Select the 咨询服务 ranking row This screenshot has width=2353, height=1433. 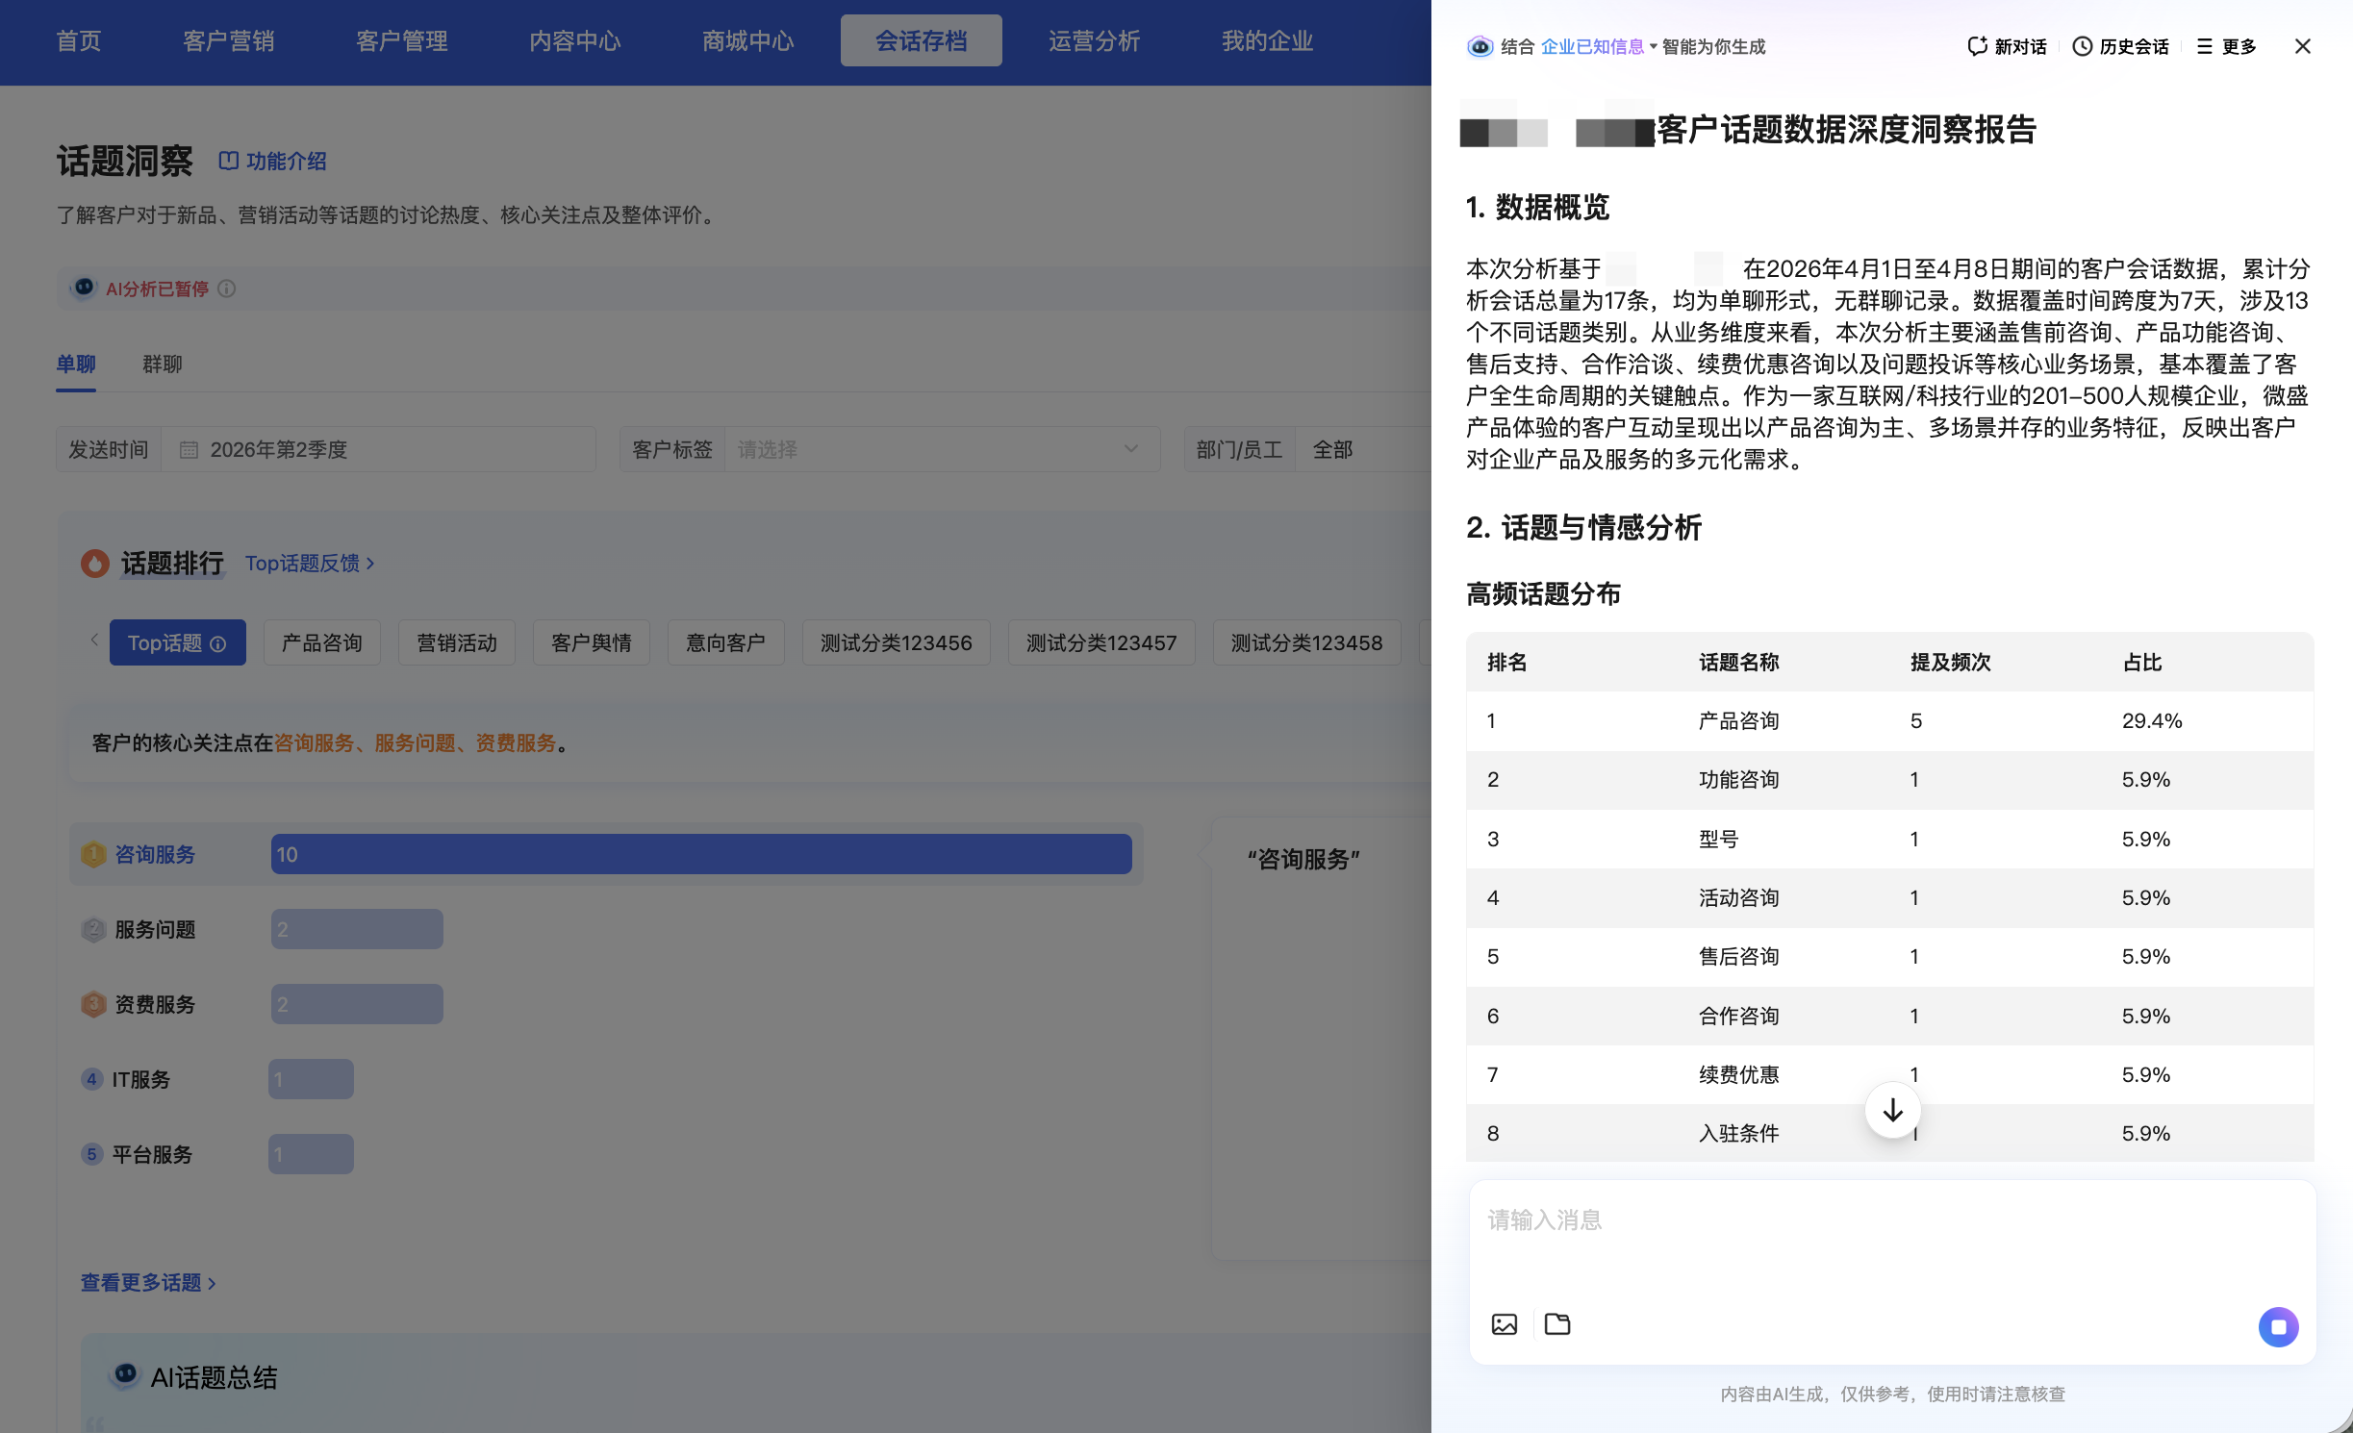[606, 854]
